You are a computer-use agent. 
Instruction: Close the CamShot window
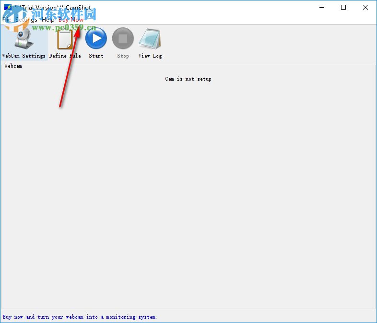(x=365, y=7)
